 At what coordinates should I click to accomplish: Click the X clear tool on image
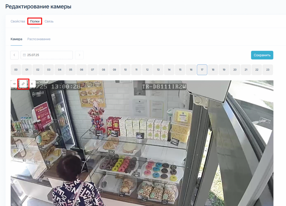click(x=32, y=84)
